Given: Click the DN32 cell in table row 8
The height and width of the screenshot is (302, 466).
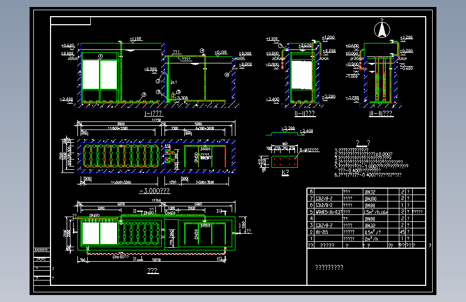Looking at the screenshot, I should click(x=370, y=192).
